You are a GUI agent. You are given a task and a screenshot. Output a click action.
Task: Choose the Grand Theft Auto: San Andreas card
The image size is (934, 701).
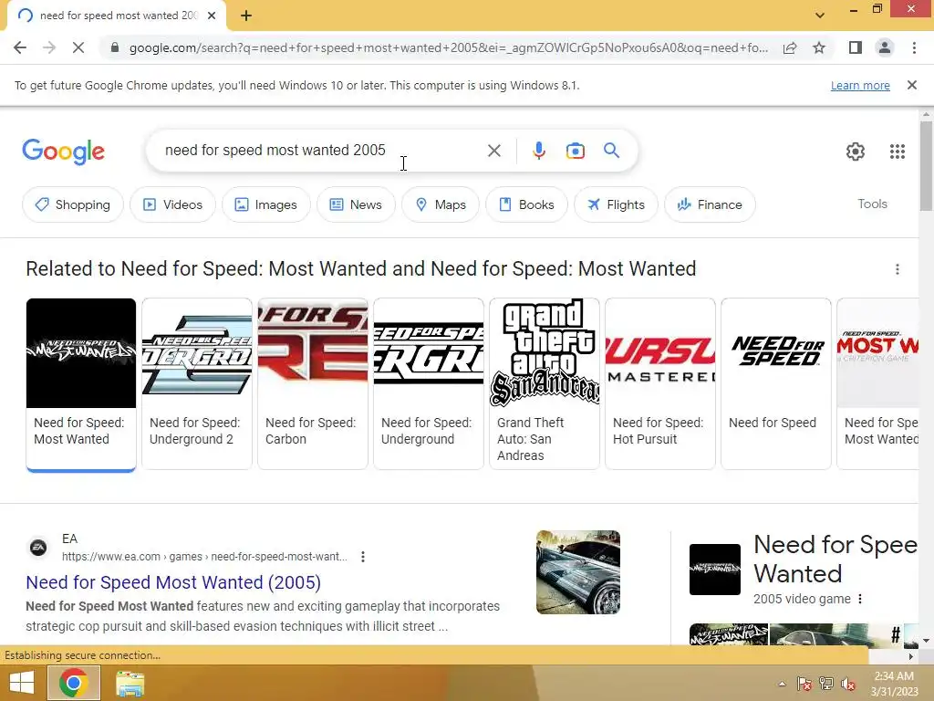(x=545, y=384)
